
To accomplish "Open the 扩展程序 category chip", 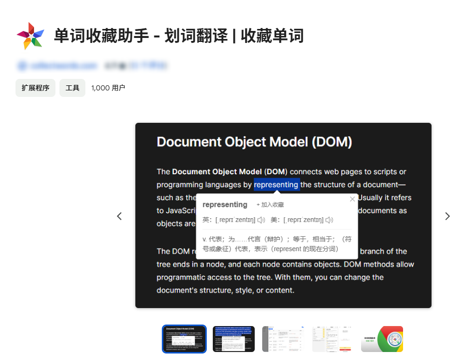I will coord(35,88).
